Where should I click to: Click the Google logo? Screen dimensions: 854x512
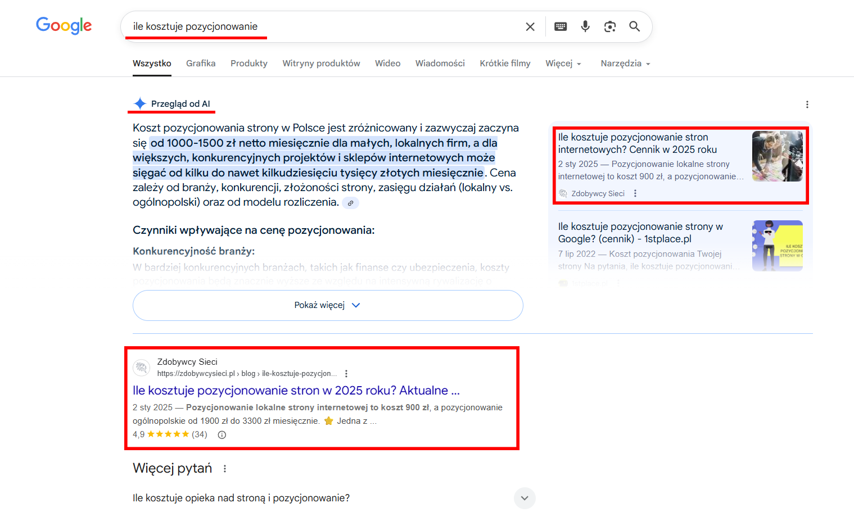coord(64,26)
